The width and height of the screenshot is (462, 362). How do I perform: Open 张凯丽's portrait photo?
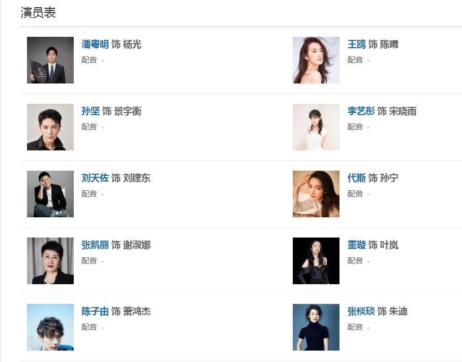click(50, 261)
